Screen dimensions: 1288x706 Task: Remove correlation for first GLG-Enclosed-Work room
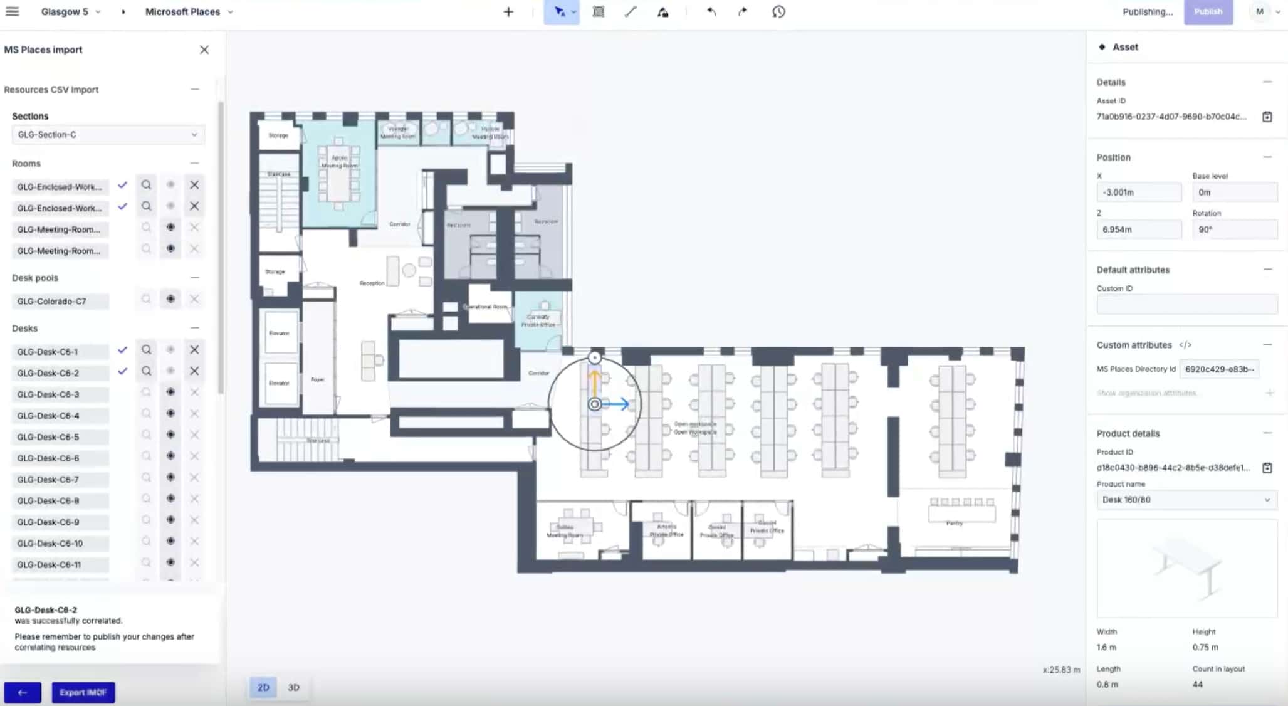(194, 185)
